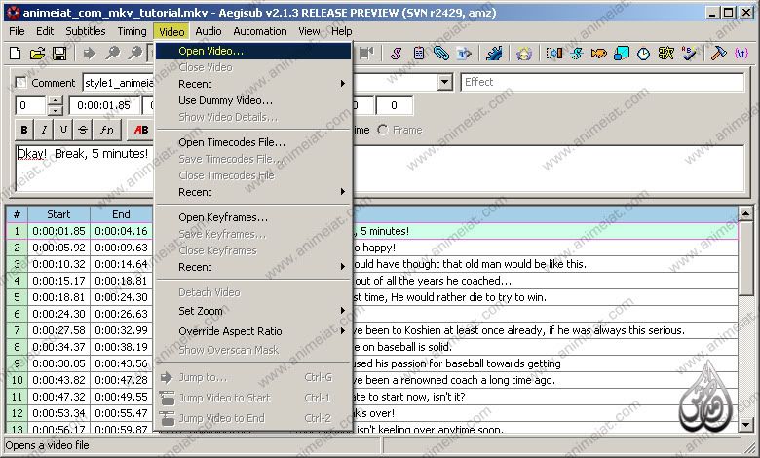Open the View menu
The image size is (760, 458).
coord(309,31)
